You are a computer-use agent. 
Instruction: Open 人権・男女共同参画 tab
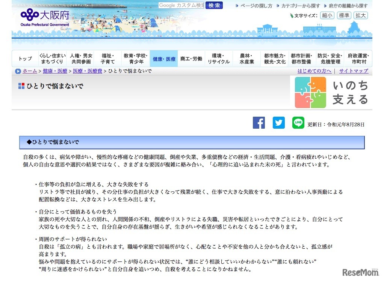point(81,59)
